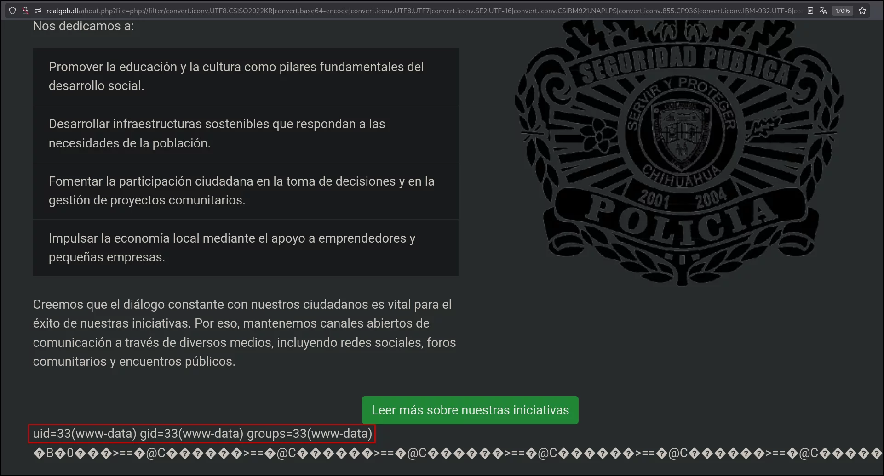
Task: Click the permissions icon beside the padlock
Action: (38, 11)
